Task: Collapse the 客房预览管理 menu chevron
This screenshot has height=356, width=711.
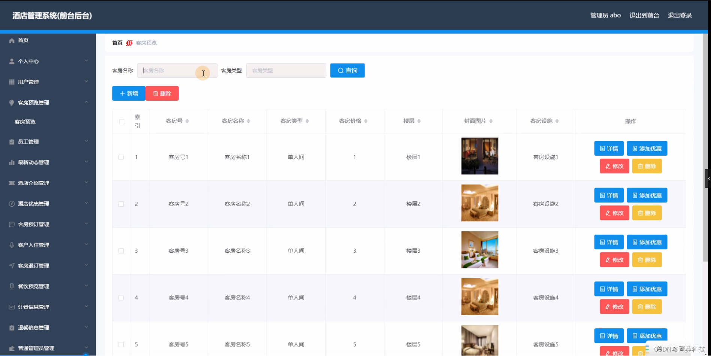Action: click(x=87, y=102)
